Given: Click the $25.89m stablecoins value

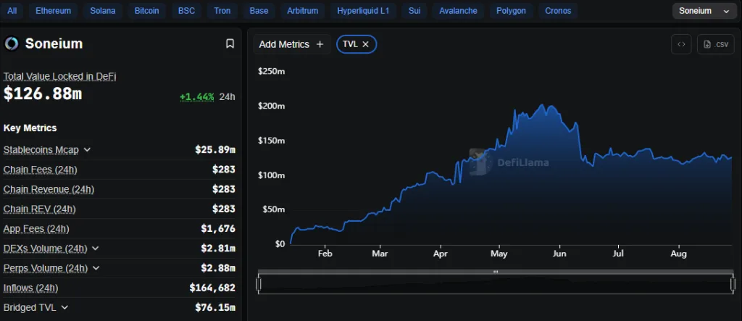Looking at the screenshot, I should click(x=215, y=149).
